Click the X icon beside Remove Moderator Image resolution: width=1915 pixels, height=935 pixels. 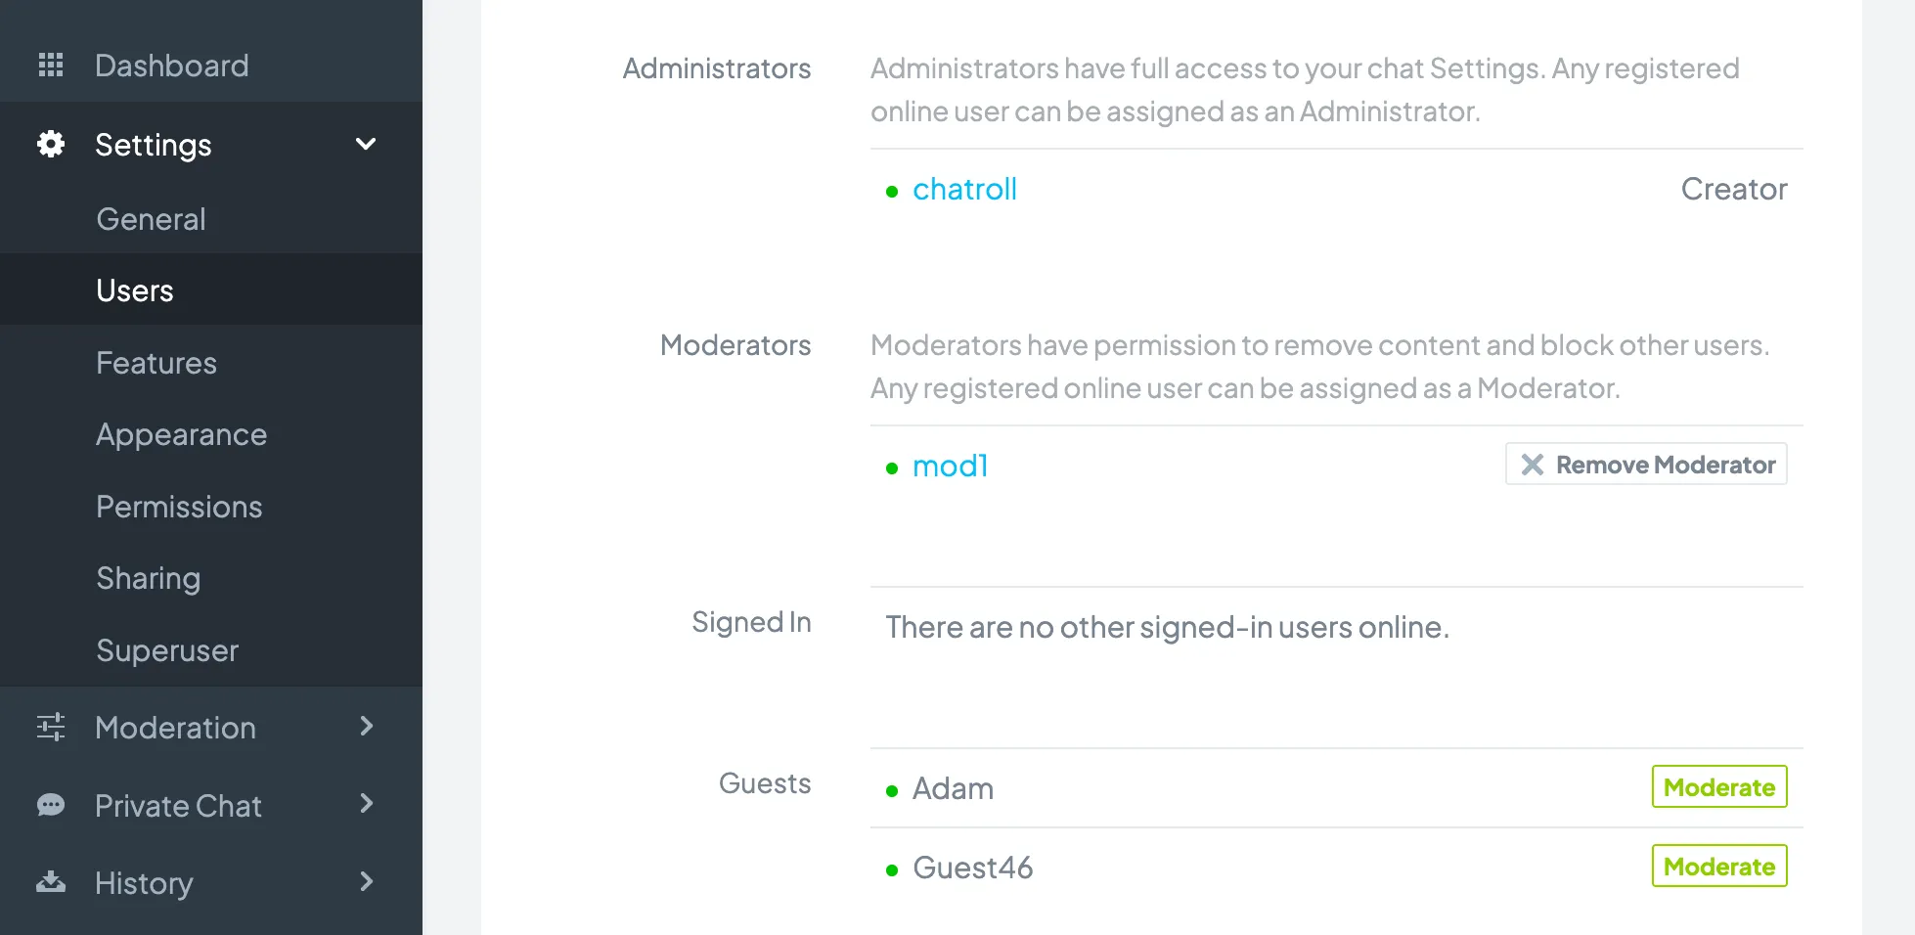[1533, 465]
